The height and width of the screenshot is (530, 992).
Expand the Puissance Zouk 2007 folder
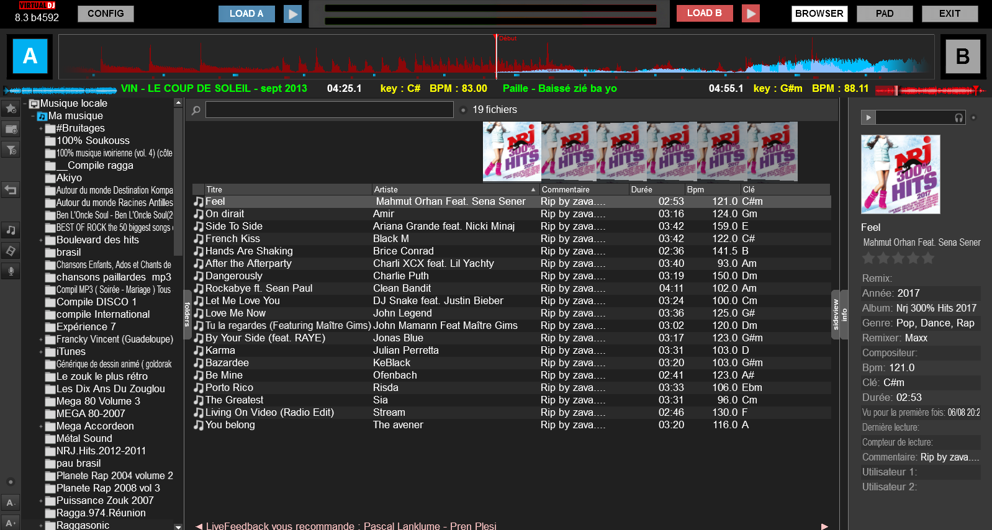click(x=41, y=501)
